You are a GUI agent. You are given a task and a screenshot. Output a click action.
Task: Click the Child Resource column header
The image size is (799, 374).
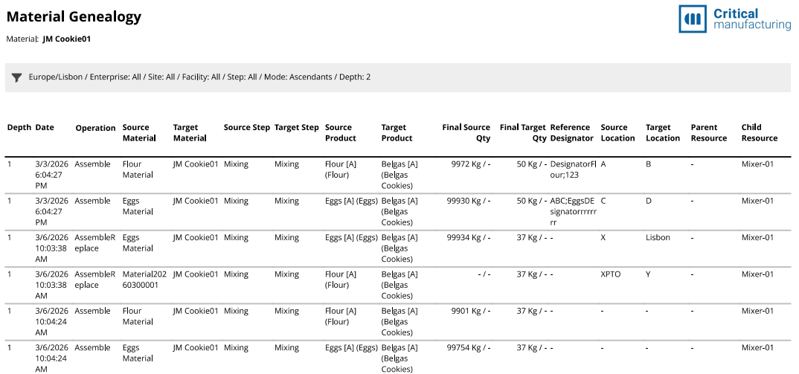(x=759, y=132)
